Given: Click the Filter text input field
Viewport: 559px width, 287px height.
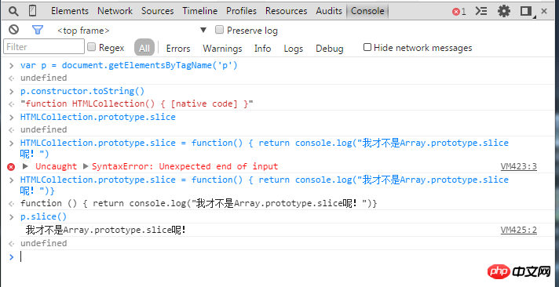Looking at the screenshot, I should click(x=44, y=47).
